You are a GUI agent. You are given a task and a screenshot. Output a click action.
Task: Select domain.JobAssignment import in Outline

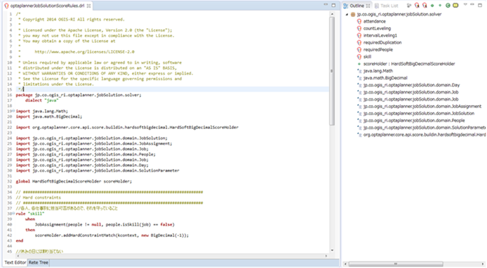click(423, 107)
